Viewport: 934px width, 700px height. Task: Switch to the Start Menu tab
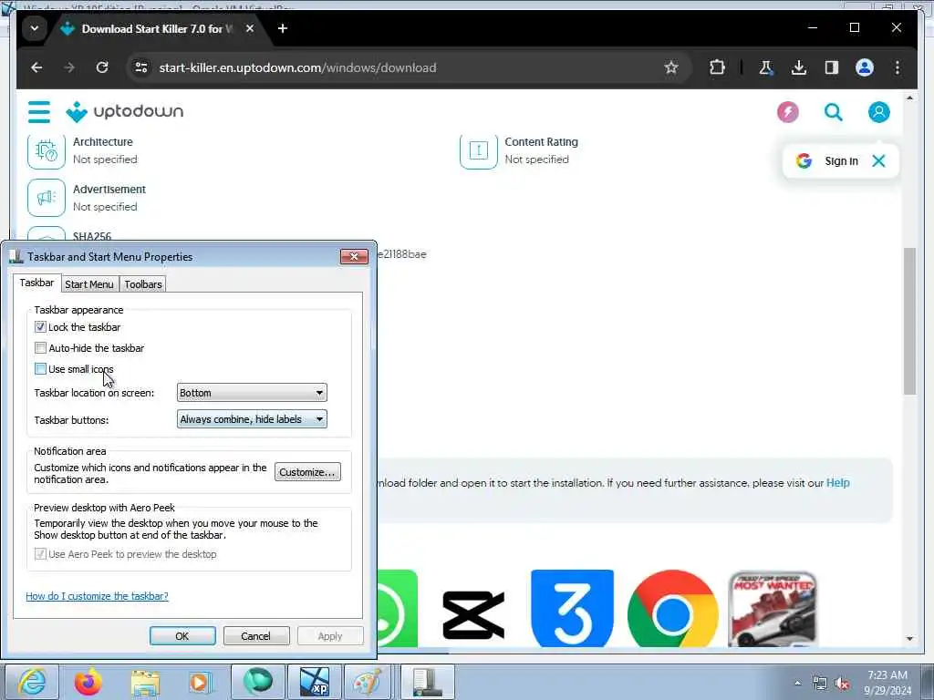tap(89, 284)
